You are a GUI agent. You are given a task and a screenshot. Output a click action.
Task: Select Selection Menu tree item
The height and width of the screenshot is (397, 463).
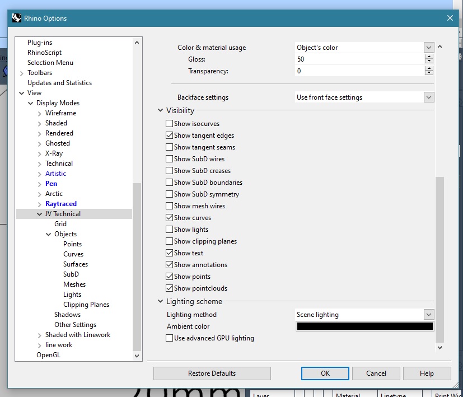pyautogui.click(x=50, y=63)
